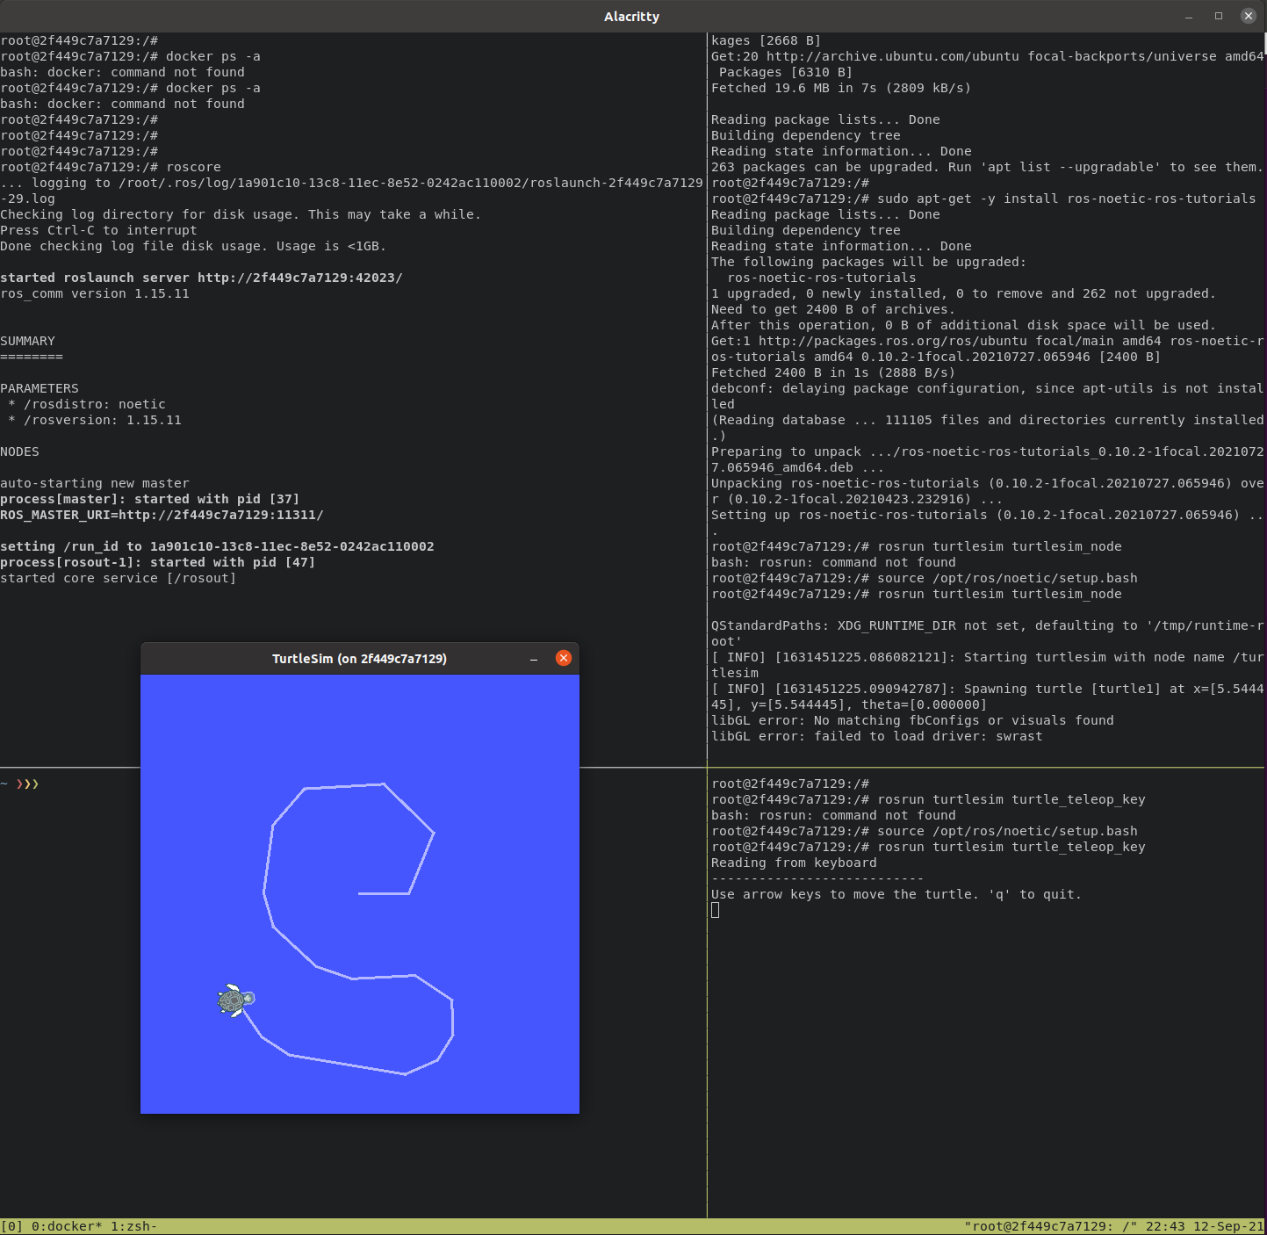1267x1235 pixels.
Task: Close the Alacritty terminal window
Action: [1249, 16]
